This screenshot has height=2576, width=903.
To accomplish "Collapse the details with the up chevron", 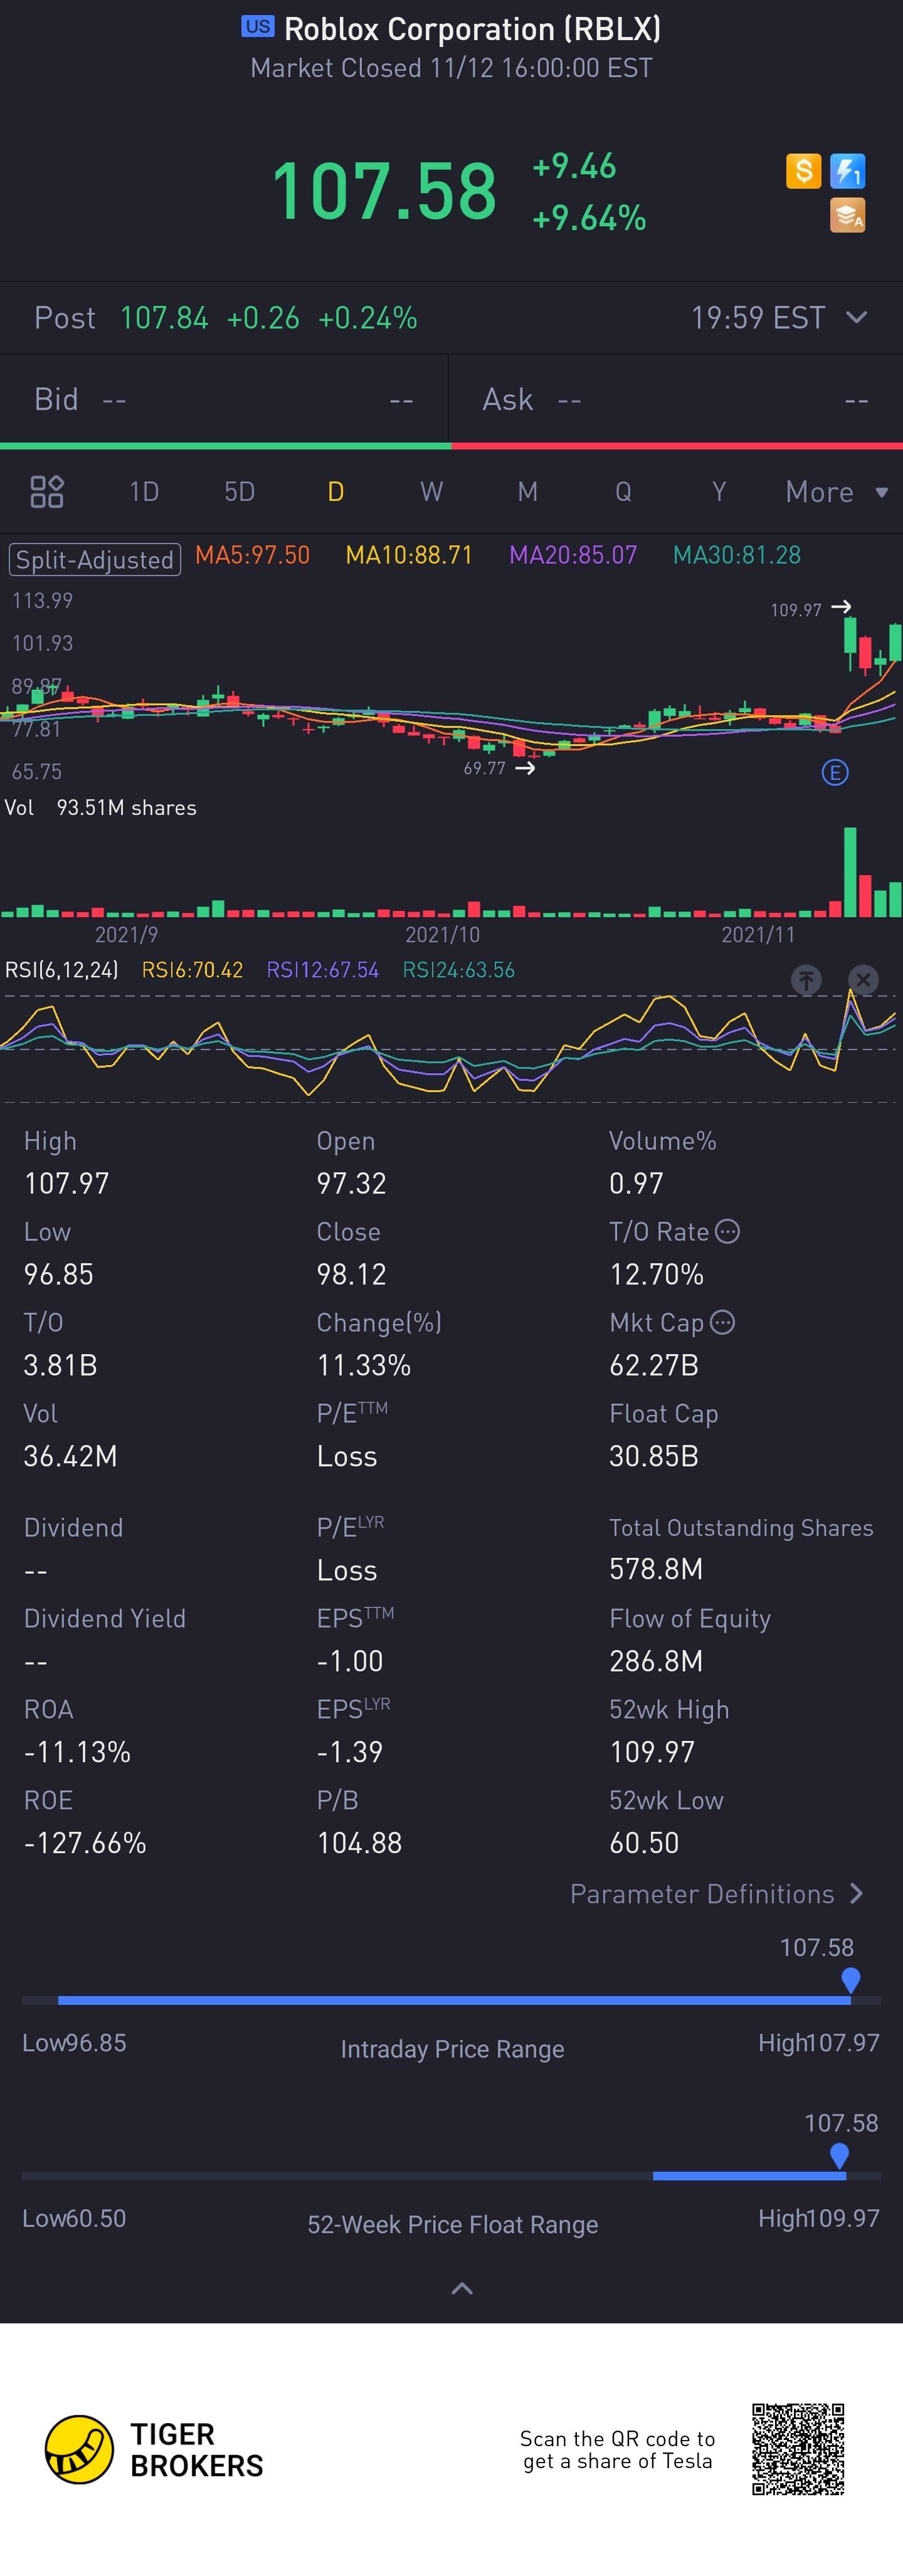I will [462, 2288].
